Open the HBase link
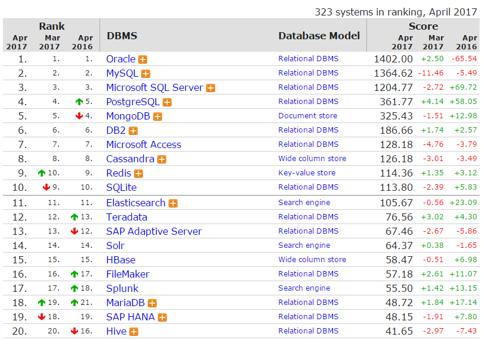Screen dimensions: 482x340 (x=121, y=260)
